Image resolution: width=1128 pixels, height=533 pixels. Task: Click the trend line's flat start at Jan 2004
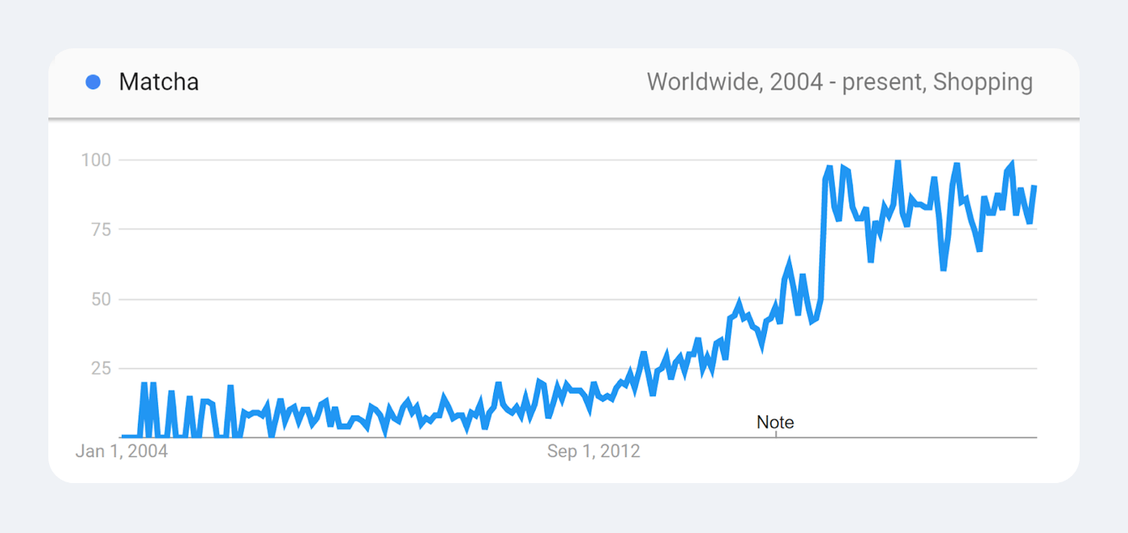coord(129,436)
